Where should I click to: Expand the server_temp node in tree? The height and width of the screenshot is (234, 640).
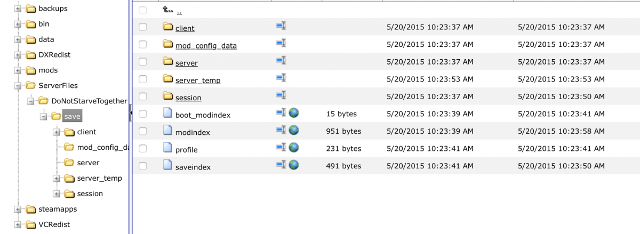[x=56, y=179]
